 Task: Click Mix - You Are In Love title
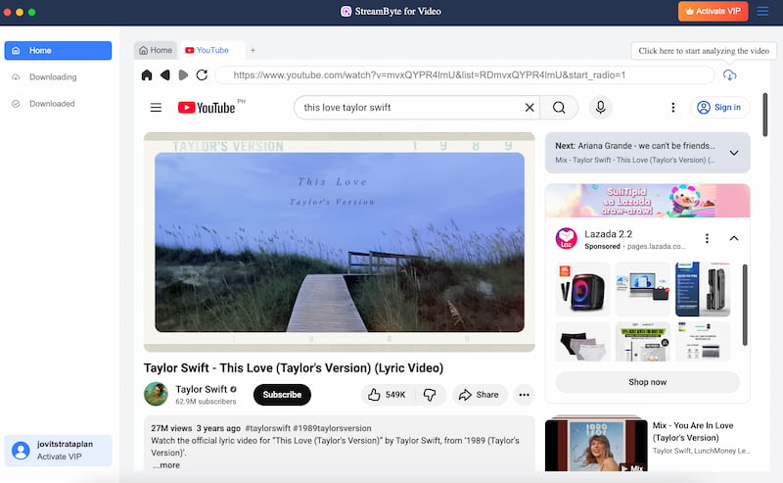(x=693, y=431)
